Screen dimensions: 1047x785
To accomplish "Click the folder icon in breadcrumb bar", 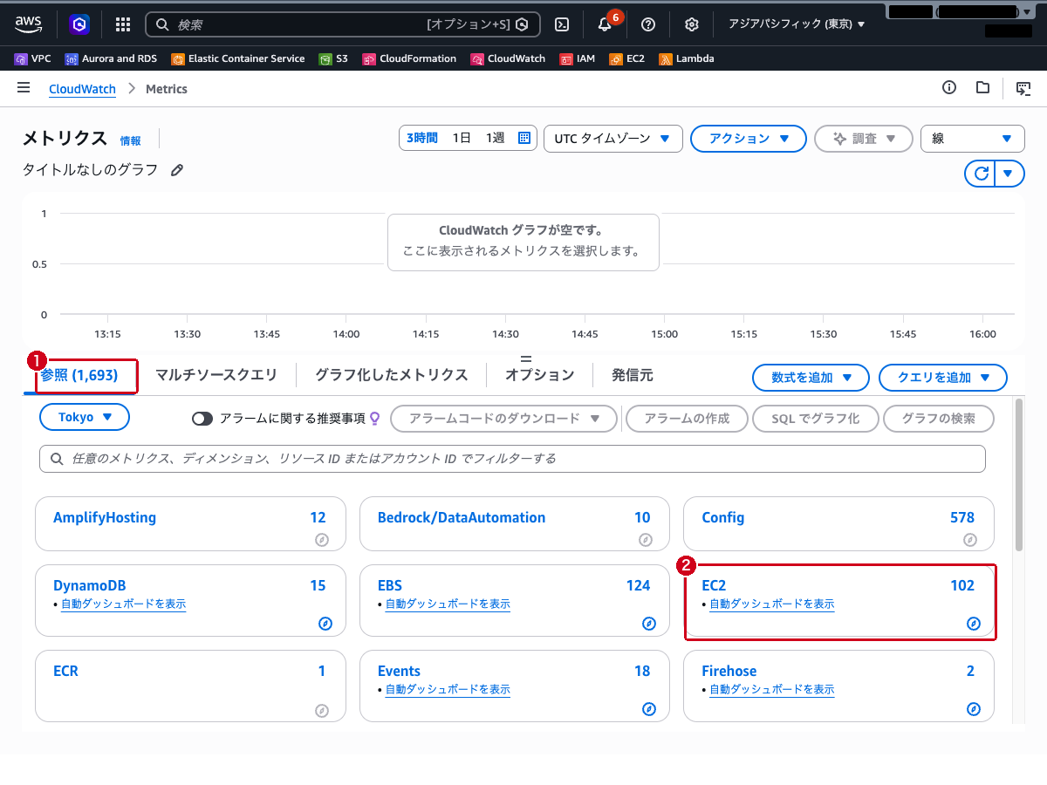I will [x=982, y=87].
